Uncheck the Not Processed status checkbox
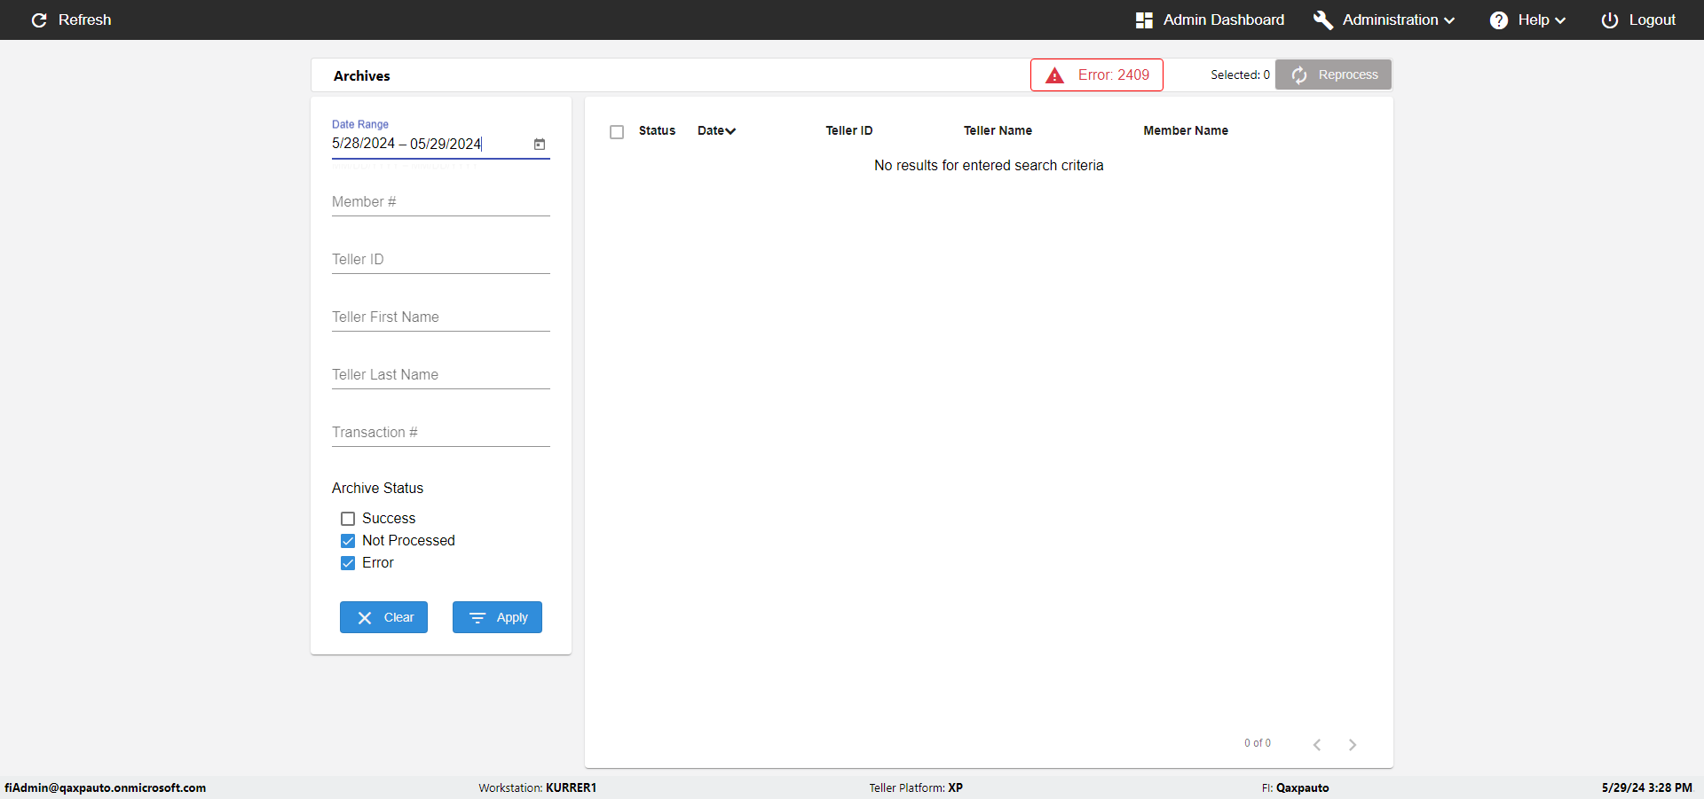 (348, 541)
